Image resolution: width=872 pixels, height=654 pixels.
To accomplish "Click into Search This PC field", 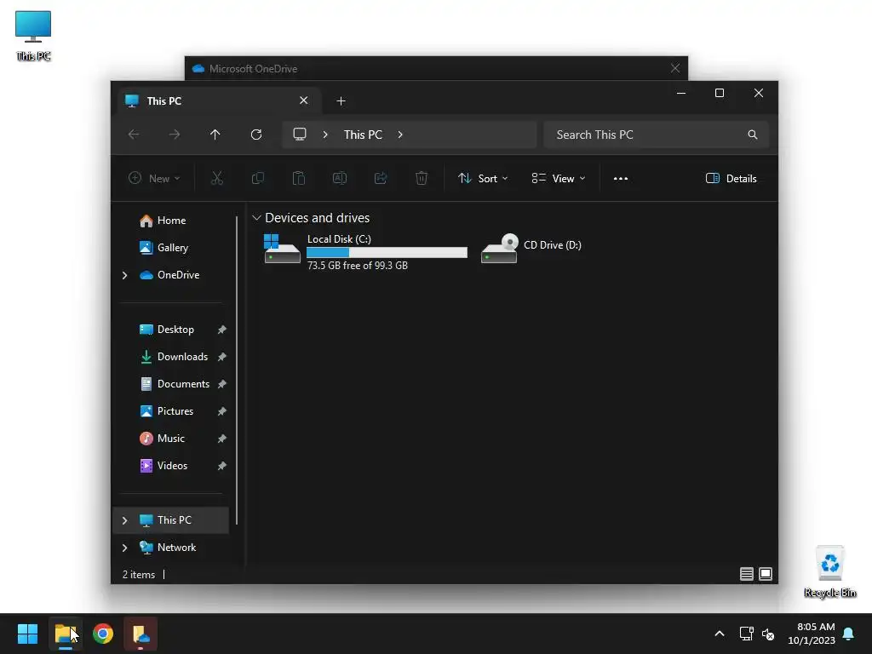I will (657, 135).
